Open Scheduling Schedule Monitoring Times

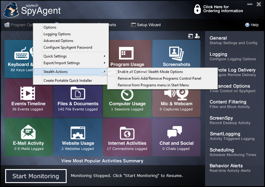coord(233,152)
